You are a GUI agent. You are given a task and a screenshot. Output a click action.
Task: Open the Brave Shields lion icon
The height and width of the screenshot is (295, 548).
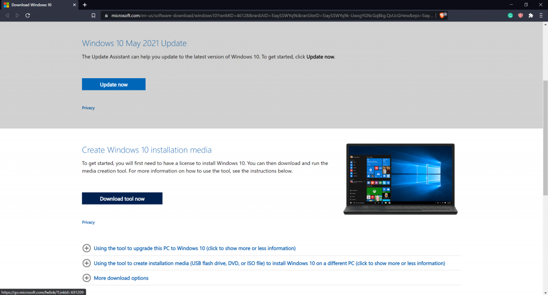443,16
